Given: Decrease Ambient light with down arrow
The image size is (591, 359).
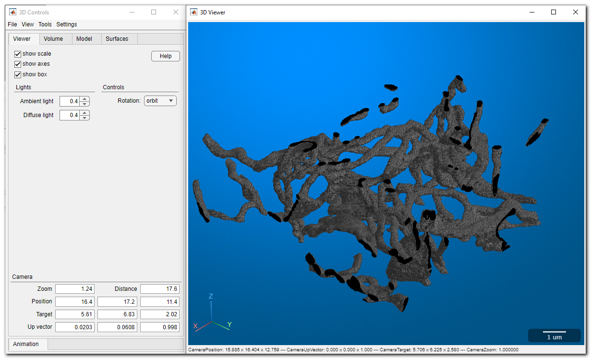Looking at the screenshot, I should [x=84, y=104].
